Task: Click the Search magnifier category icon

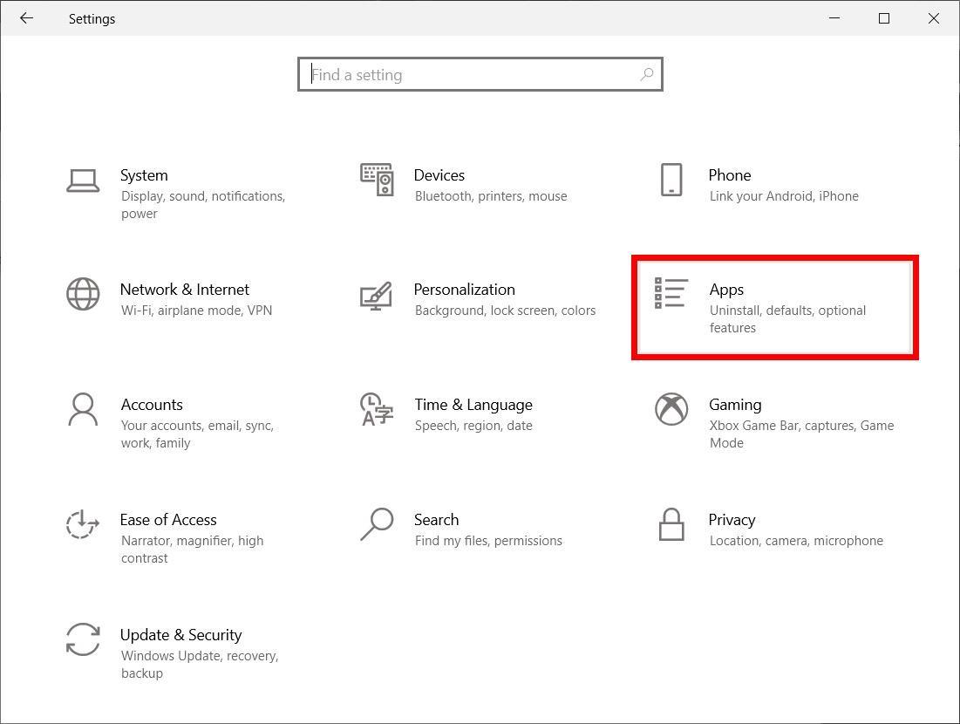Action: coord(377,524)
